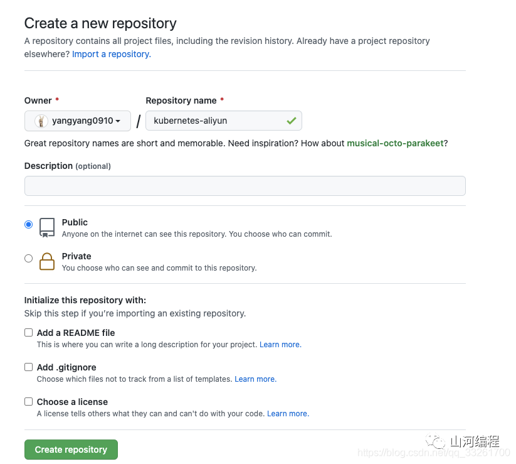516x464 pixels.
Task: Click the Public option label text
Action: coord(75,222)
